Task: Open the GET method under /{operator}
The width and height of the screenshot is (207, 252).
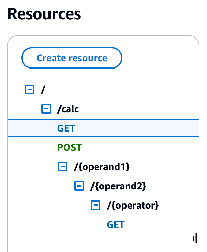Action: pyautogui.click(x=116, y=225)
